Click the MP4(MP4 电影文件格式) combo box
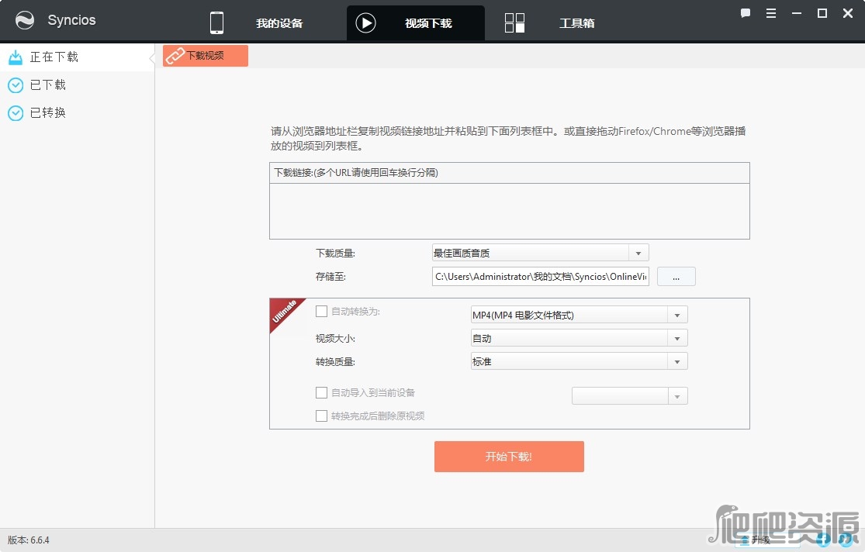 point(579,315)
